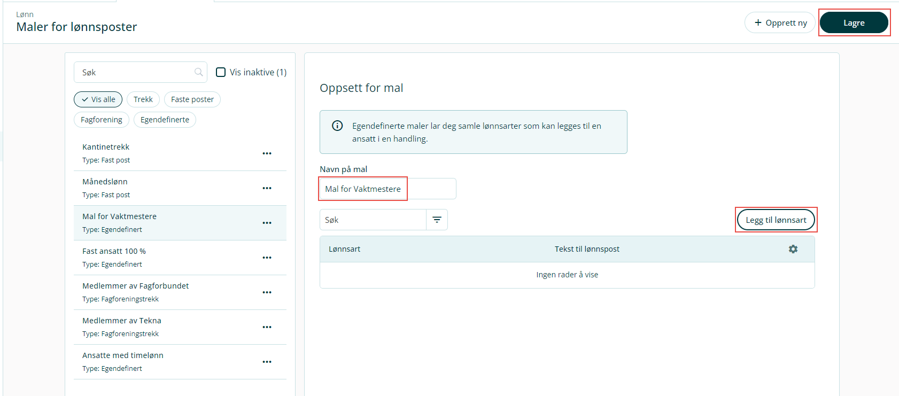Image resolution: width=899 pixels, height=396 pixels.
Task: Open three-dot menu for Månedslønn
Action: (x=267, y=188)
